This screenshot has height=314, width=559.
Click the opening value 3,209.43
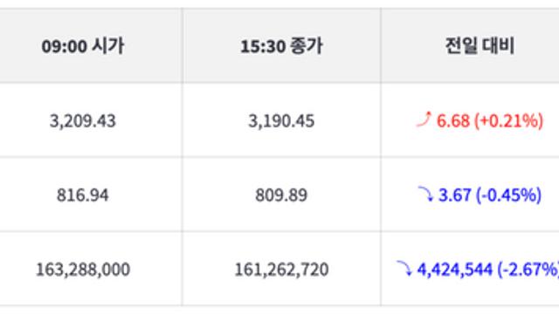coord(83,121)
